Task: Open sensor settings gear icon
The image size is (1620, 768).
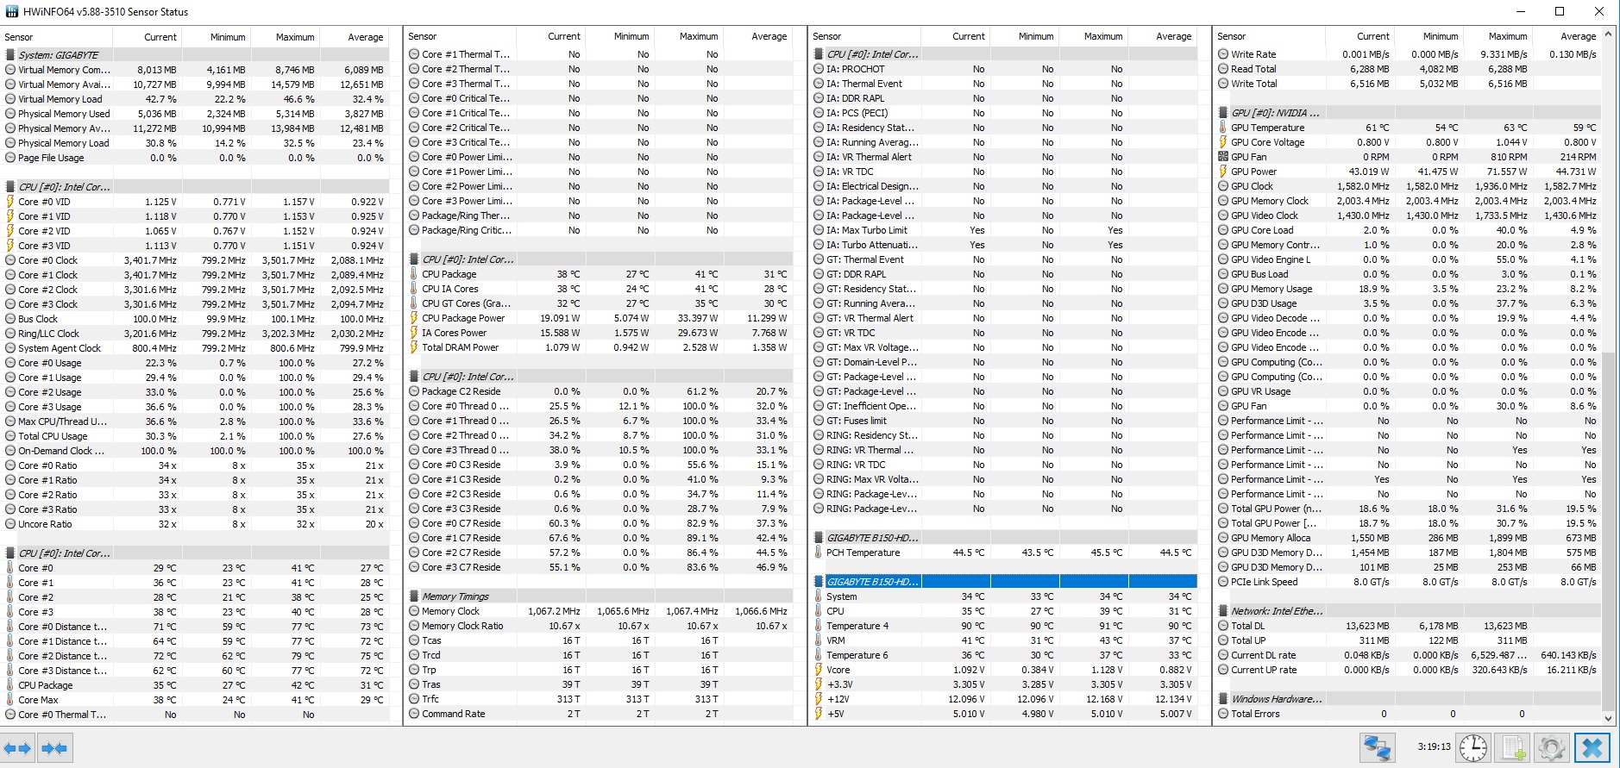Action: point(1551,747)
